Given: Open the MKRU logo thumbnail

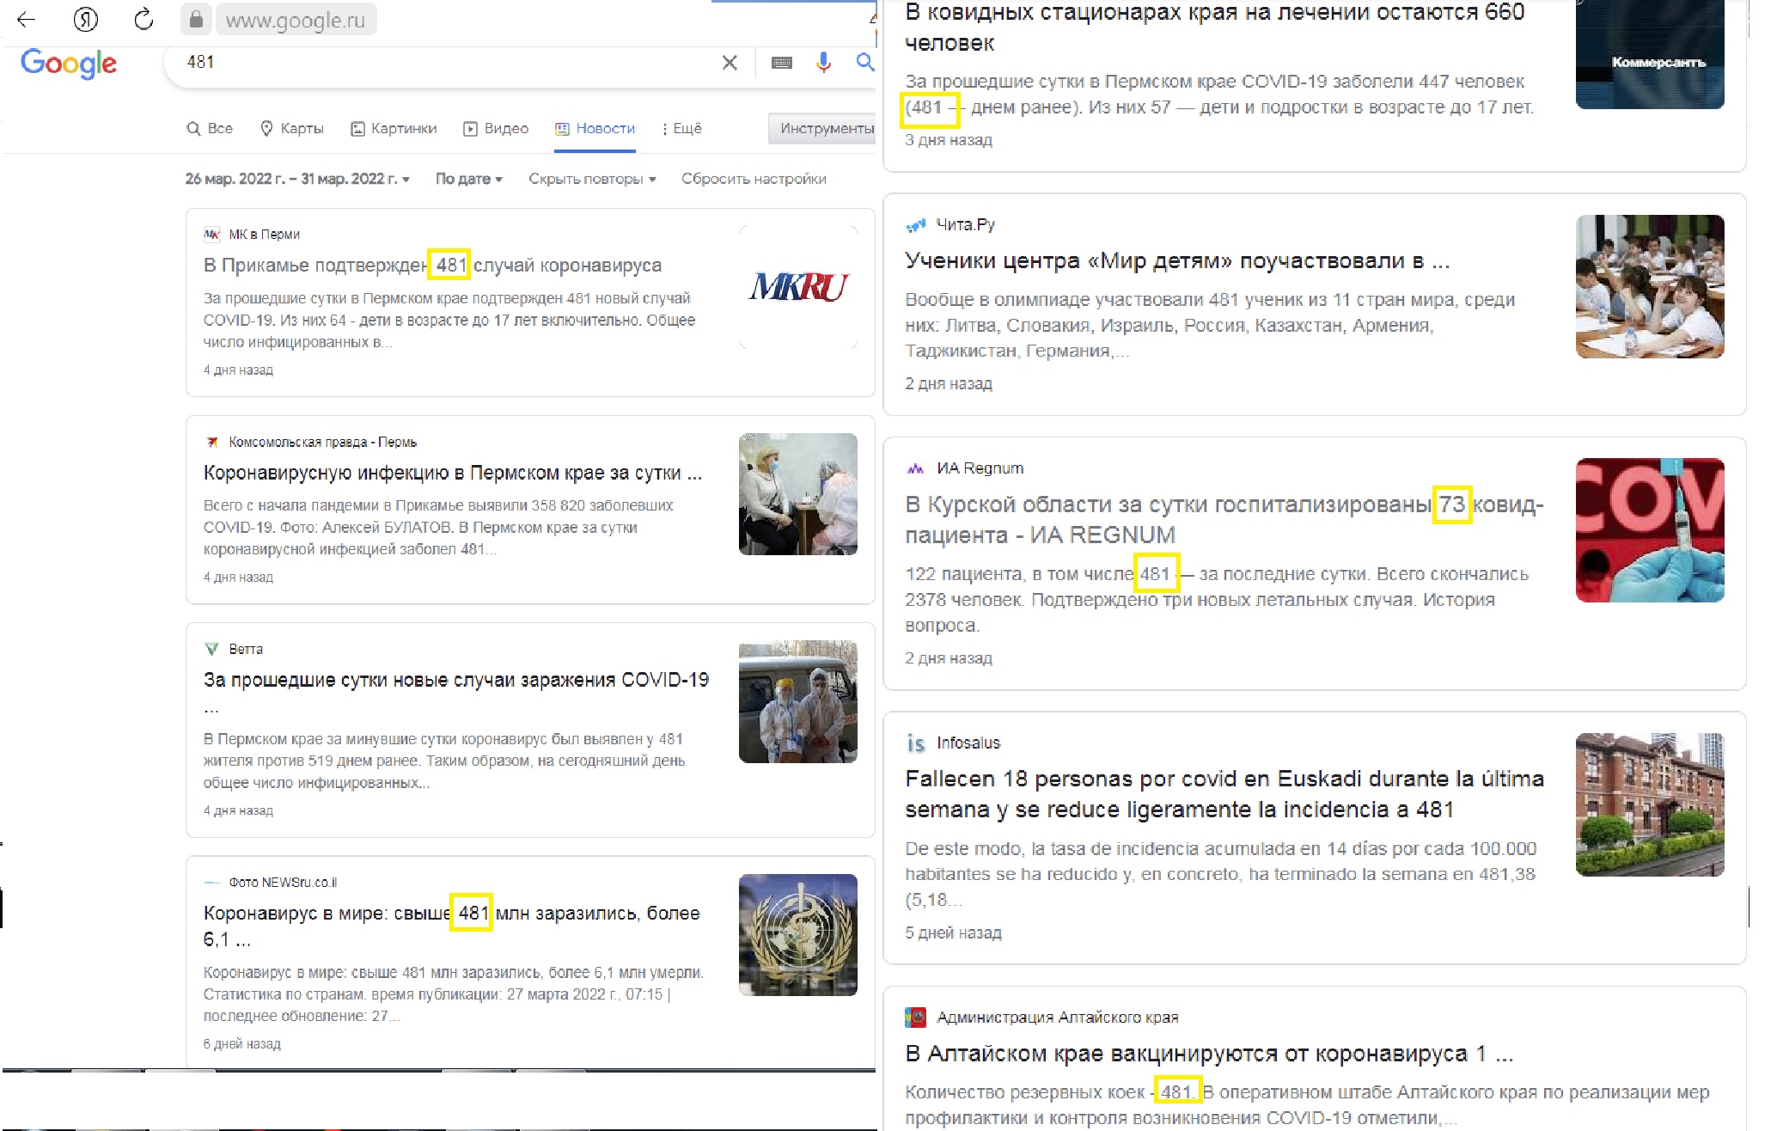Looking at the screenshot, I should [798, 286].
